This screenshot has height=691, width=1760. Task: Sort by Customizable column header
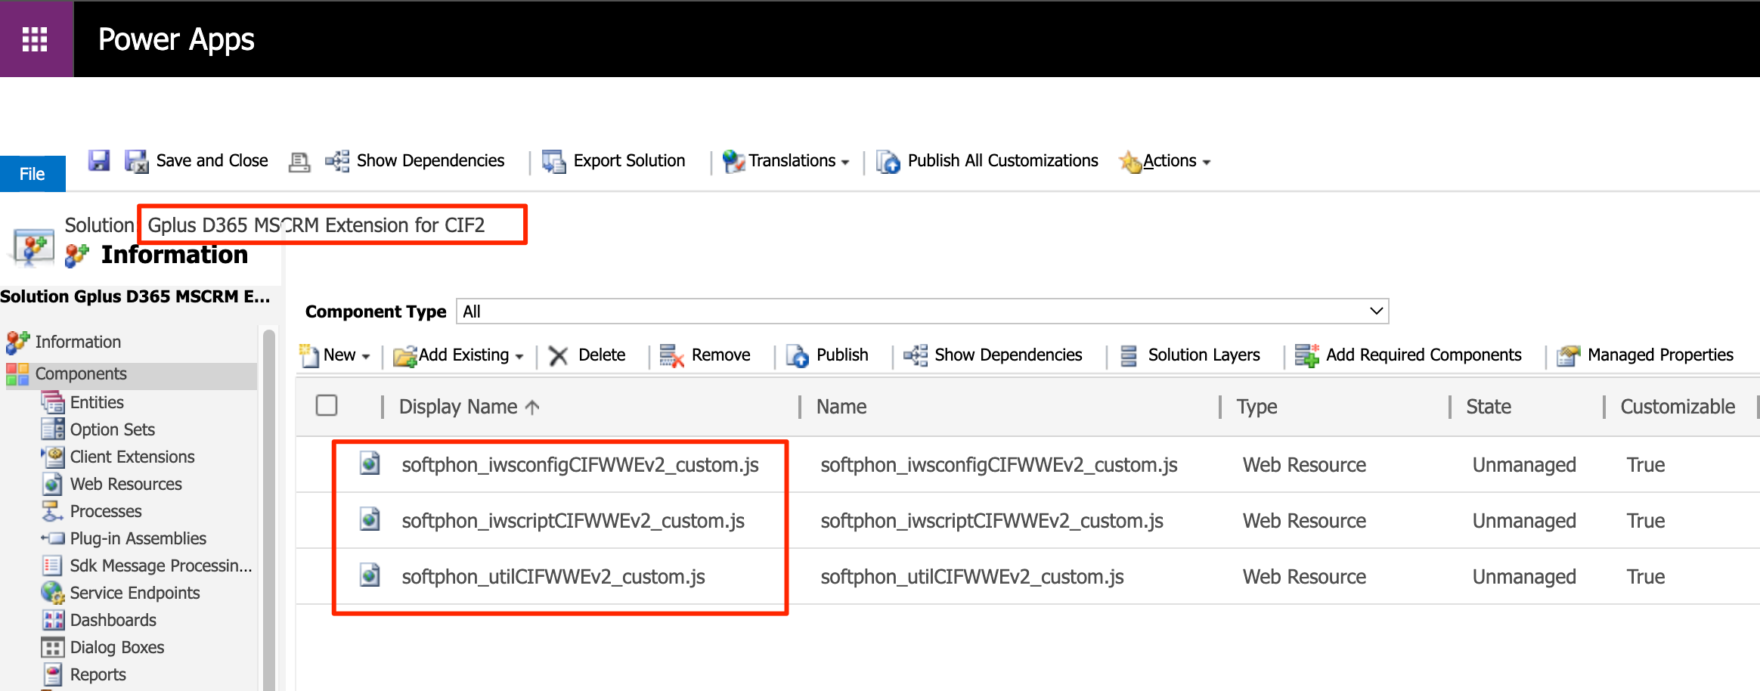click(1678, 407)
